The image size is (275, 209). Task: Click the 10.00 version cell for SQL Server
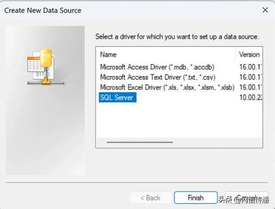point(250,98)
